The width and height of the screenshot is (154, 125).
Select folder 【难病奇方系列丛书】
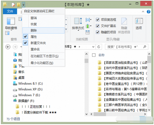point(122,94)
